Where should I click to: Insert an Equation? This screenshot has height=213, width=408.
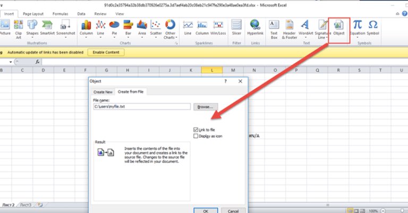click(358, 29)
